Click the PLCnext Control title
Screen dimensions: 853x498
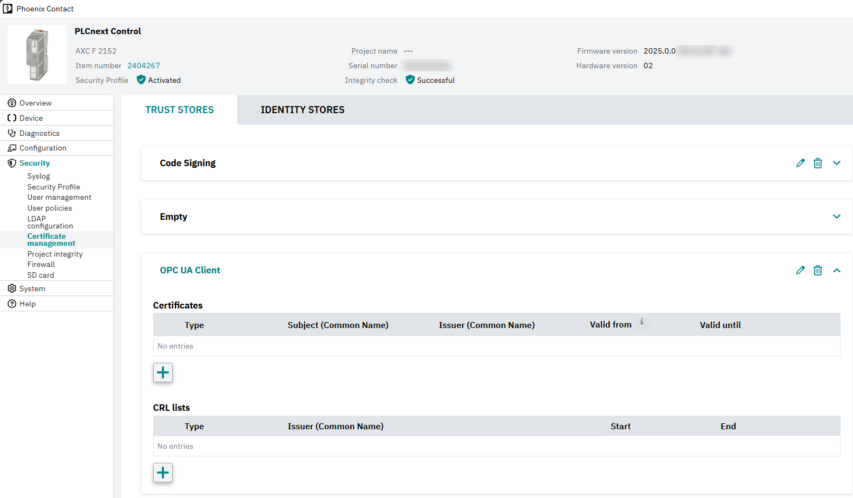tap(108, 31)
